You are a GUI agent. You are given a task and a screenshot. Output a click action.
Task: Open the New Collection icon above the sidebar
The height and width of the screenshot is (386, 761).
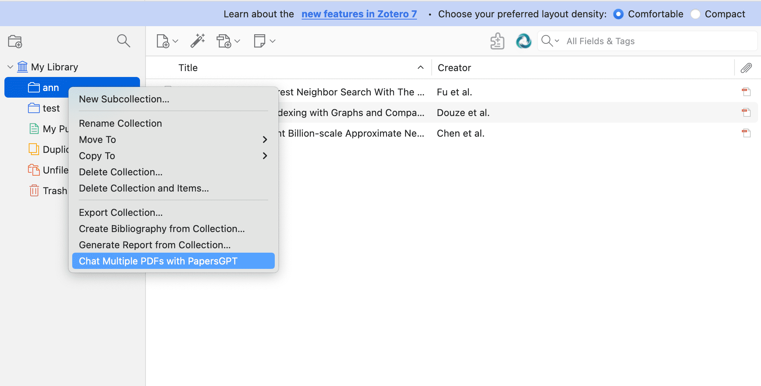point(15,41)
